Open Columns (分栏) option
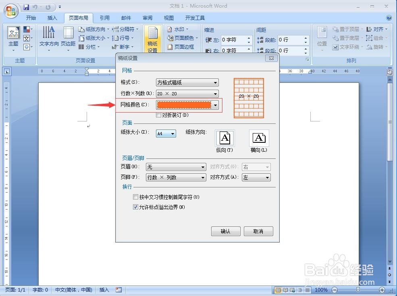The image size is (397, 296). (89, 47)
